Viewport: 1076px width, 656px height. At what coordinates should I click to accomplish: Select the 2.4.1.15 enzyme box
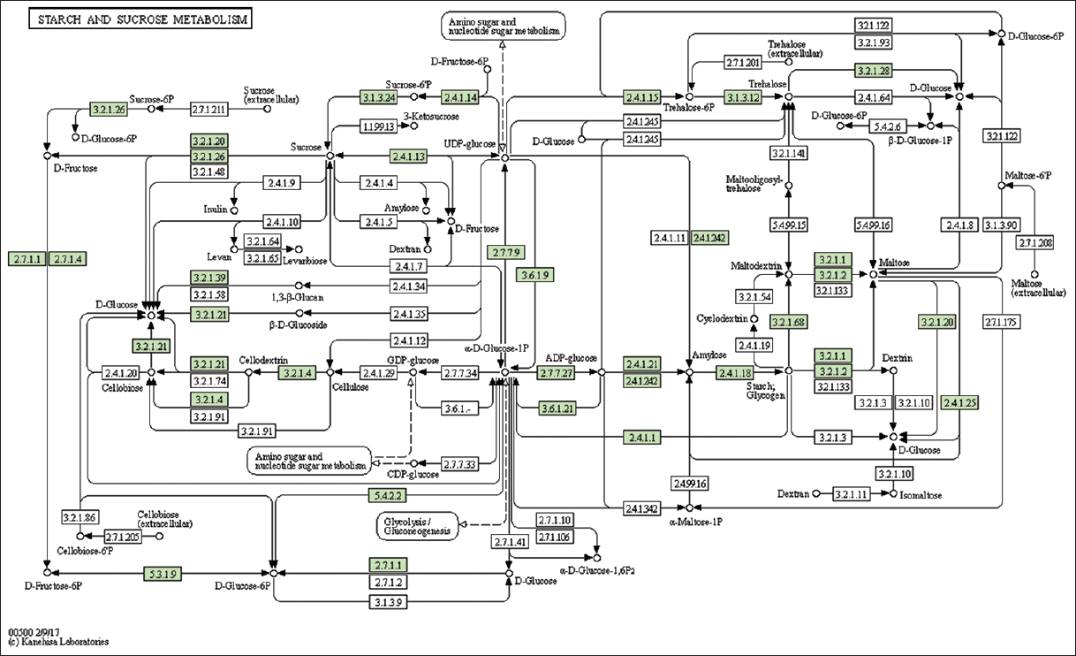pyautogui.click(x=643, y=95)
